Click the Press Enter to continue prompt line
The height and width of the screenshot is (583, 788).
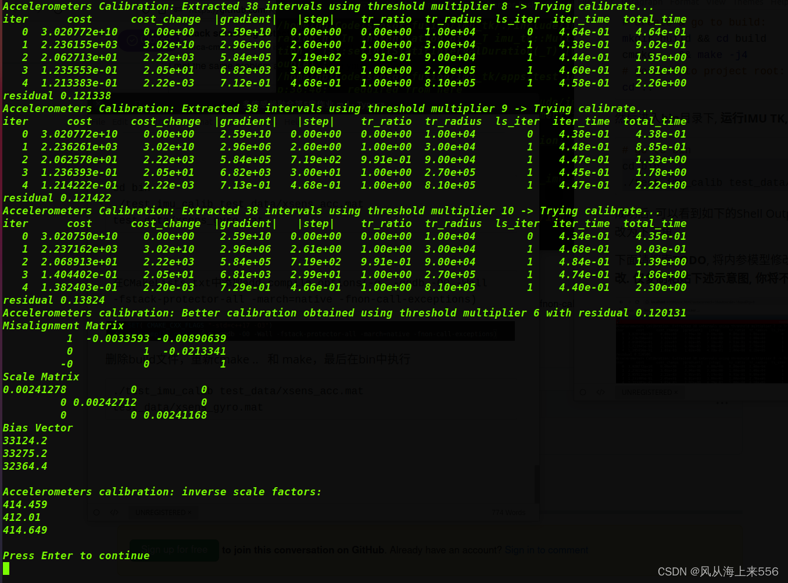76,555
